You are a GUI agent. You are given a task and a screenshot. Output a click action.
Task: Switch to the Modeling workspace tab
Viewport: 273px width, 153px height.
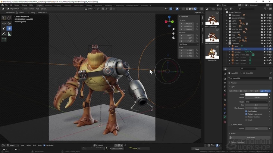[48, 6]
